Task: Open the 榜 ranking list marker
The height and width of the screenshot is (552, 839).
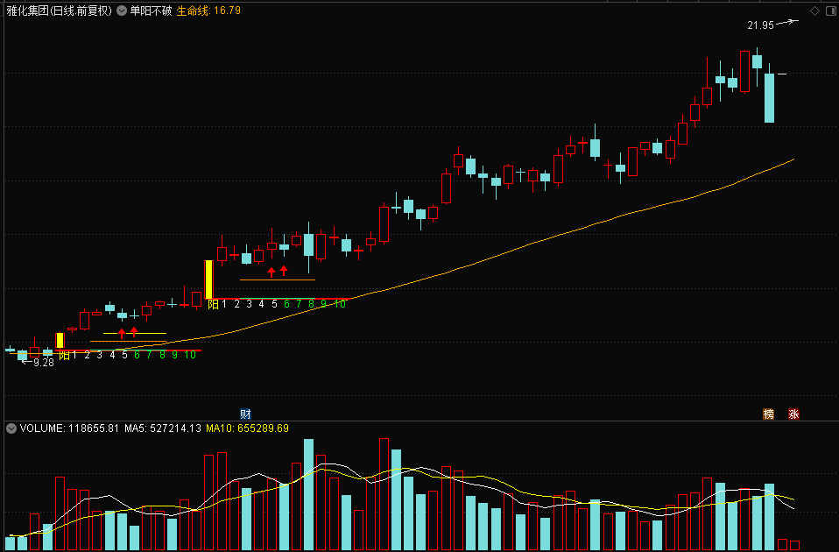Action: pyautogui.click(x=768, y=414)
